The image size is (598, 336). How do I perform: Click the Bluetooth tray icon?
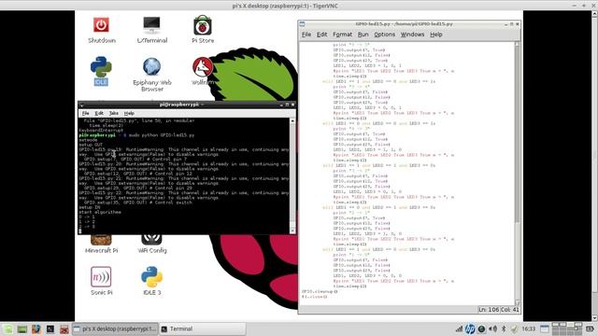pos(504,329)
